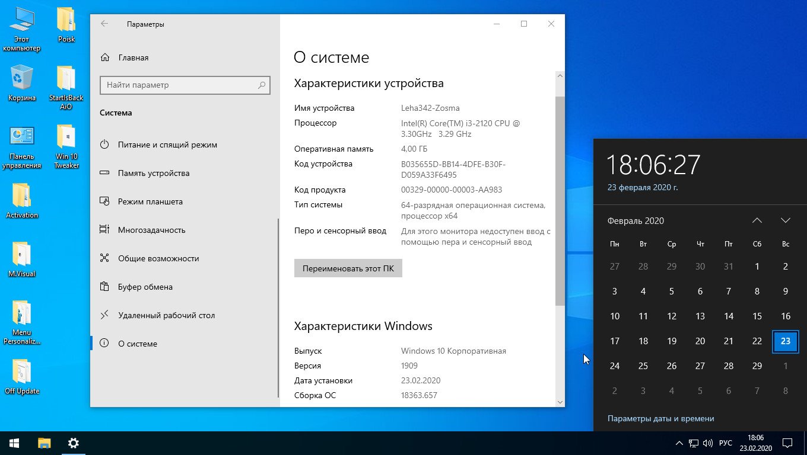Open Панель управления desktop icon
807x455 pixels.
point(22,147)
